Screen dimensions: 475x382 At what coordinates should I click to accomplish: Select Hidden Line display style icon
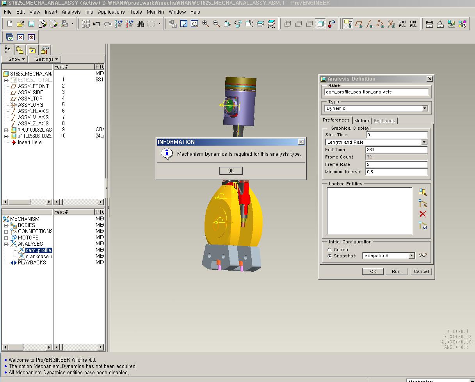pyautogui.click(x=299, y=24)
